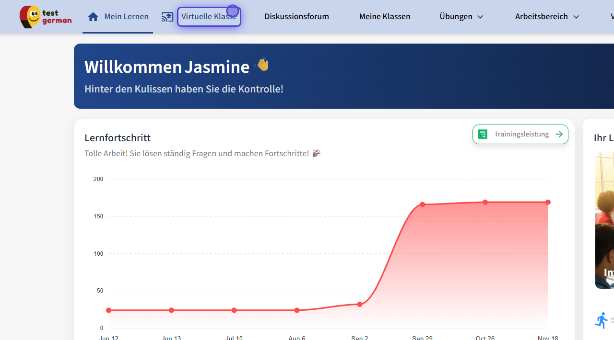Click the green arrow in Trainingsleistung button
614x340 pixels.
(559, 135)
